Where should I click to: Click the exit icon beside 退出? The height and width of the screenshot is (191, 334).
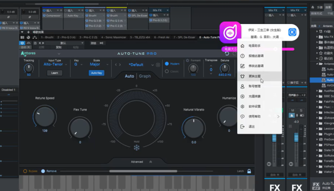pyautogui.click(x=243, y=127)
